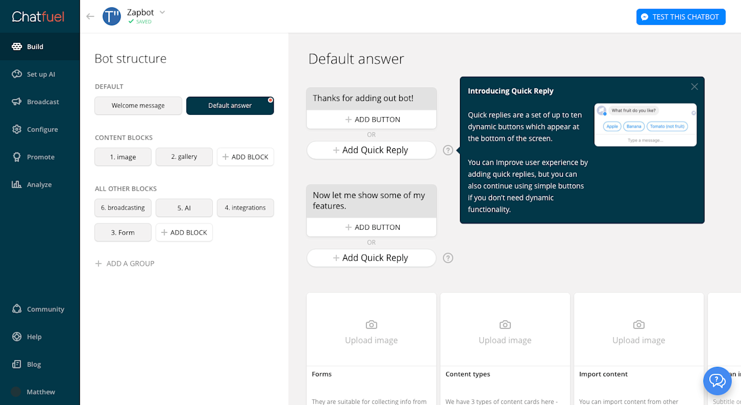The height and width of the screenshot is (405, 741).
Task: Click the Analyze chart icon
Action: [x=16, y=184]
